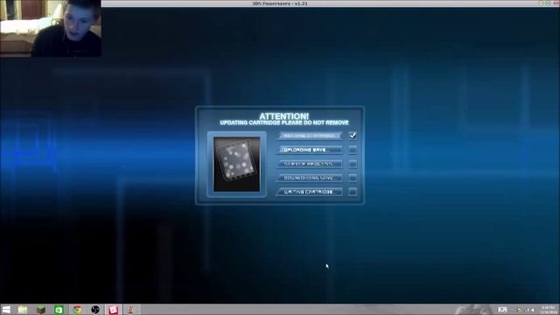The height and width of the screenshot is (315, 560).
Task: Close the 3DS Powersaves window
Action: point(556,3)
